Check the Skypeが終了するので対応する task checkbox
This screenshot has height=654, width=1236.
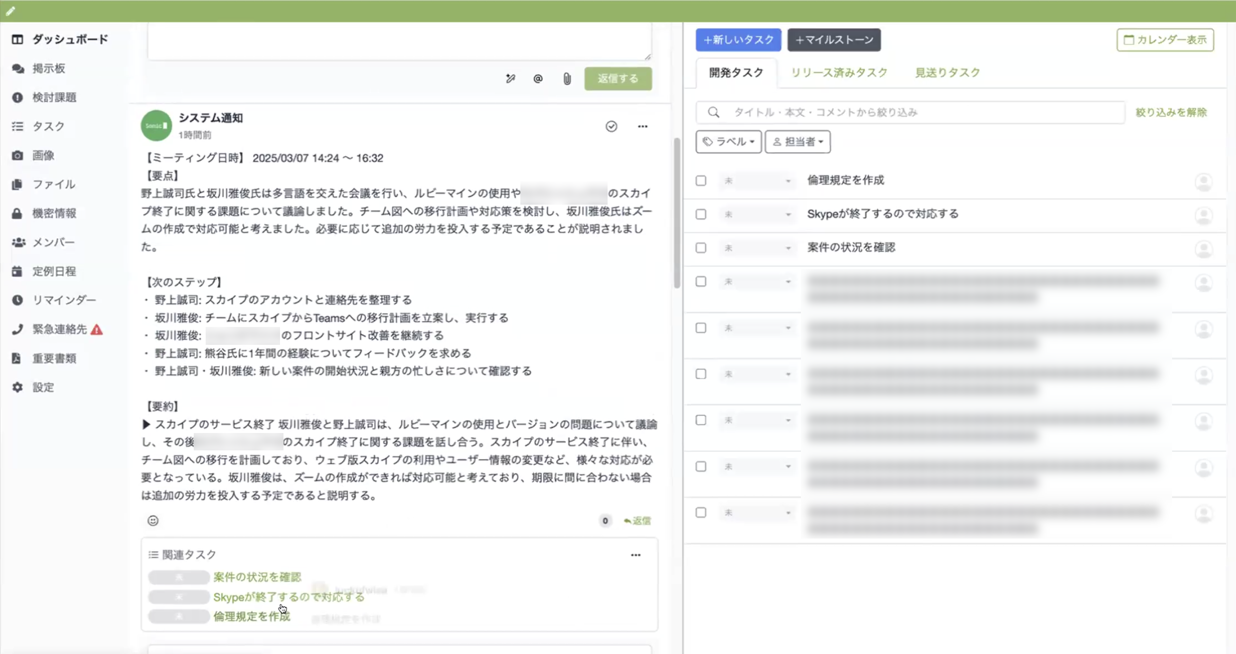click(701, 214)
